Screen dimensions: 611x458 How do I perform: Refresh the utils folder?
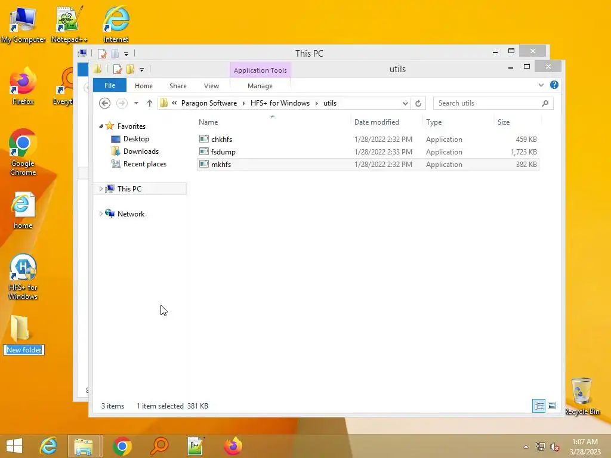point(418,103)
